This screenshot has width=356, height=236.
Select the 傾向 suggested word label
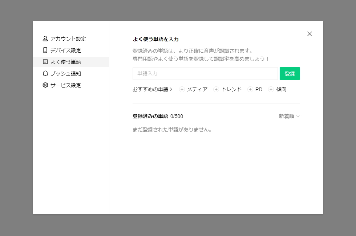coord(281,89)
